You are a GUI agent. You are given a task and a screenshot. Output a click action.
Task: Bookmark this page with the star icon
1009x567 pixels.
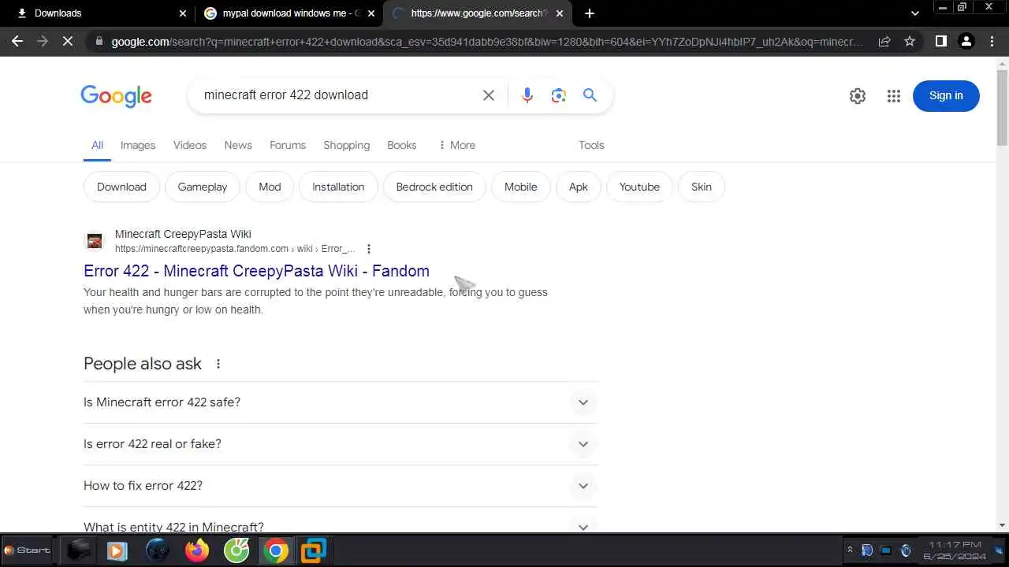point(910,41)
